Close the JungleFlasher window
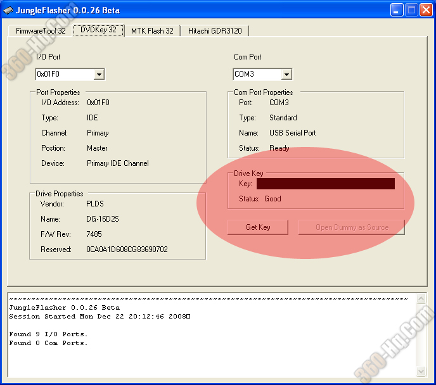Viewport: 436px width, 385px height. tap(426, 10)
